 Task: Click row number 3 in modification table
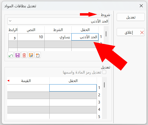[x=99, y=102]
